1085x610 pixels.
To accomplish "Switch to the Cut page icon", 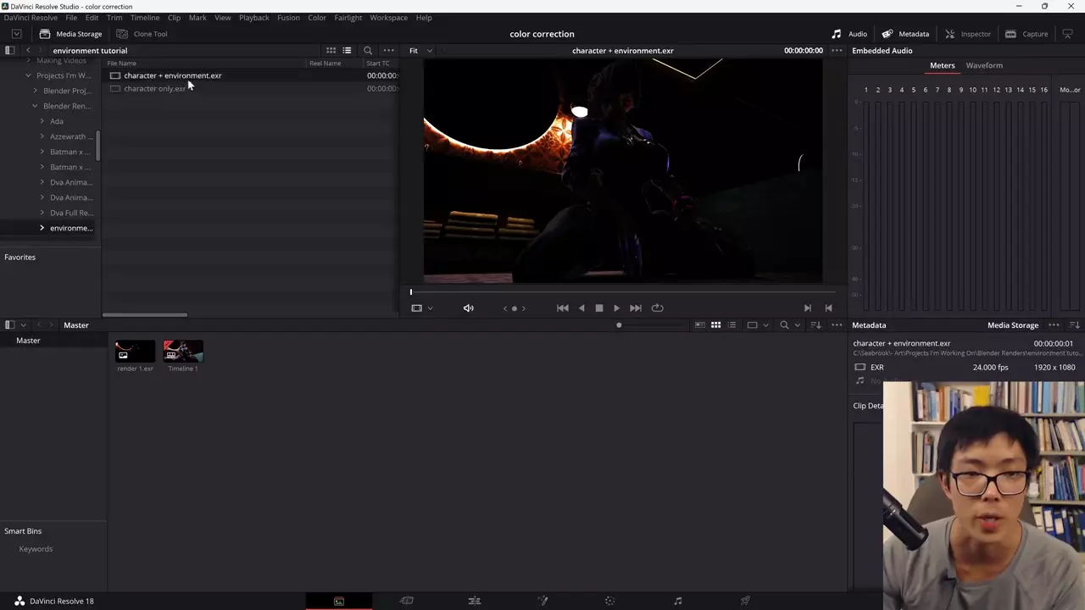I will point(407,601).
